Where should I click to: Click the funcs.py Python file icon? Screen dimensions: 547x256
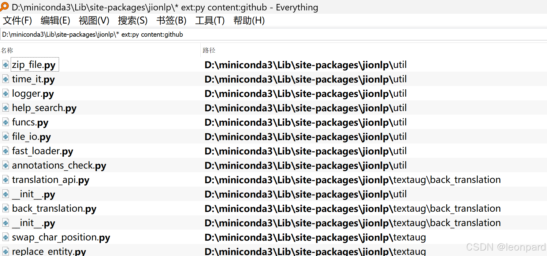point(6,122)
